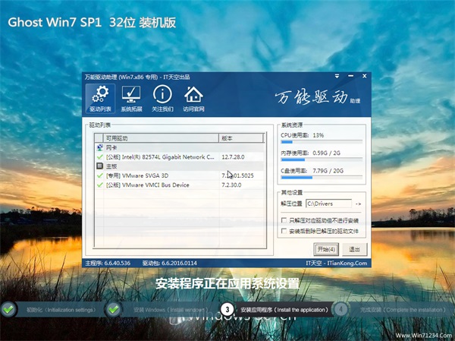Minimize the 万能驱动助理 window
Image resolution: width=455 pixels, height=341 pixels.
(353, 77)
